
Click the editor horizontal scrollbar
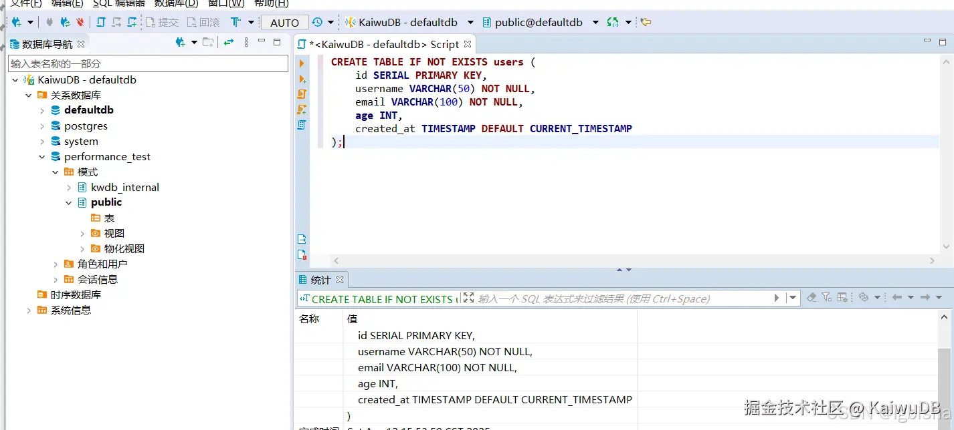pyautogui.click(x=634, y=261)
